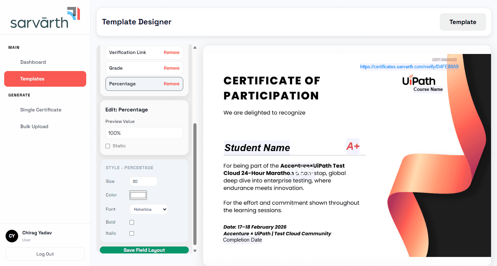
Task: Open the UiPath logo on certificate
Action: pyautogui.click(x=419, y=80)
